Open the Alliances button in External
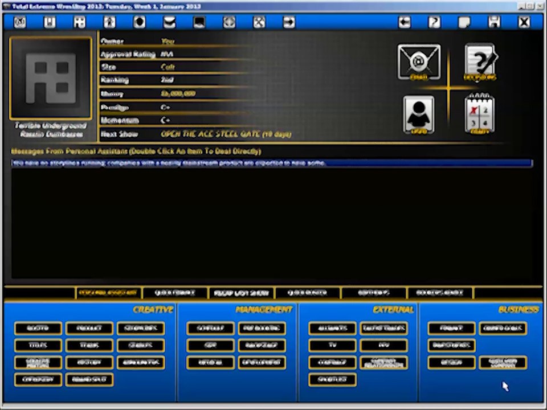Viewport: 547px width, 410px height. coord(332,328)
